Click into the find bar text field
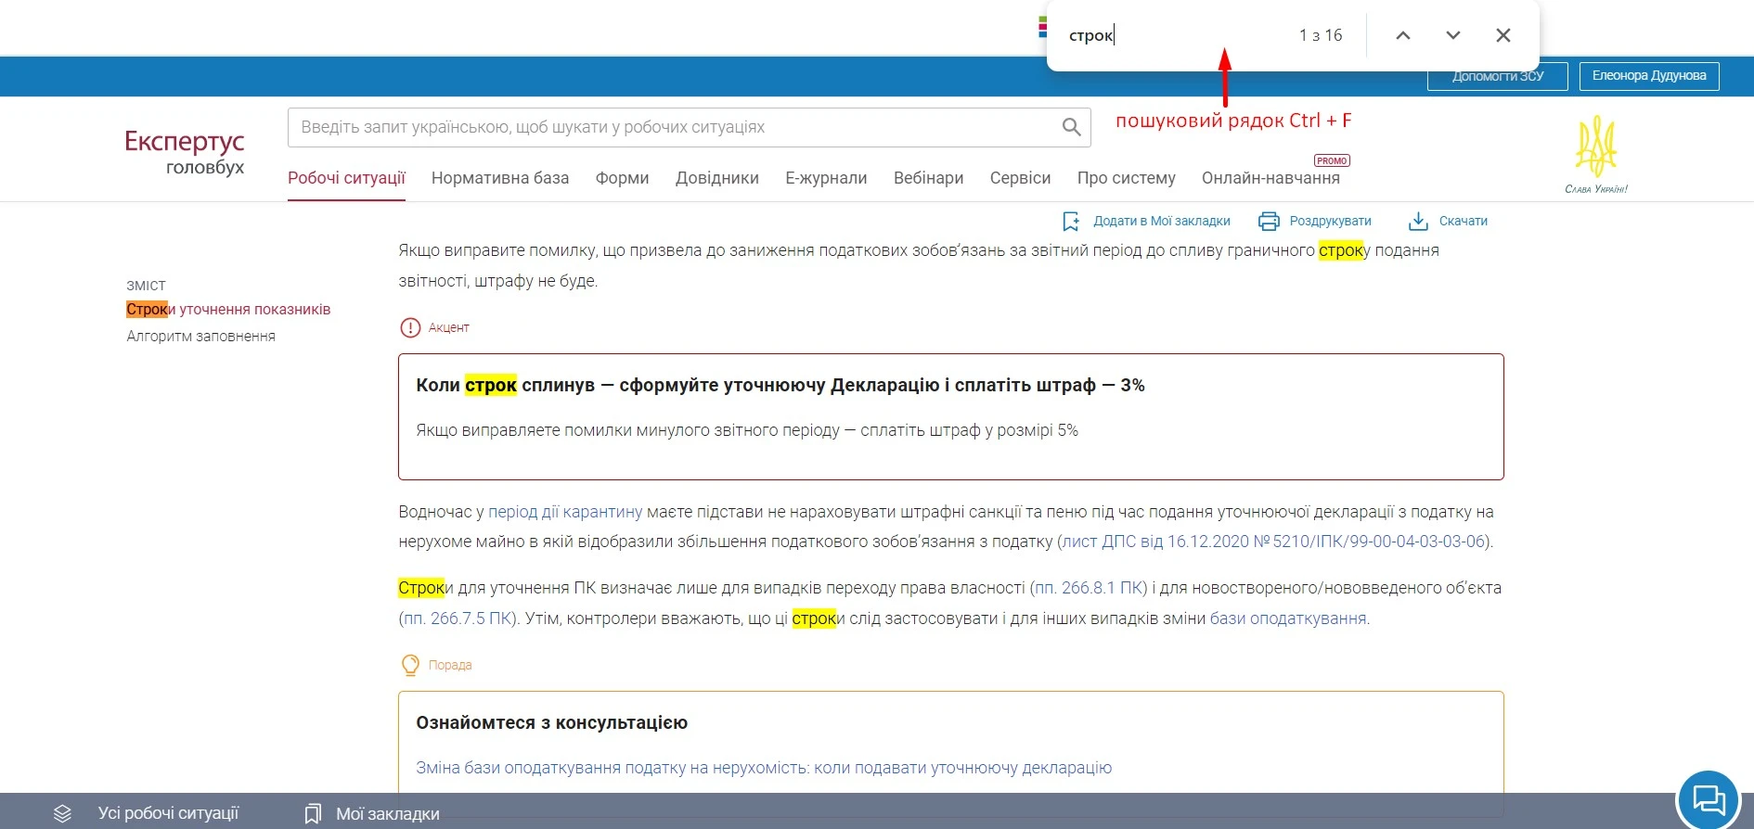Viewport: 1754px width, 829px height. 1174,35
